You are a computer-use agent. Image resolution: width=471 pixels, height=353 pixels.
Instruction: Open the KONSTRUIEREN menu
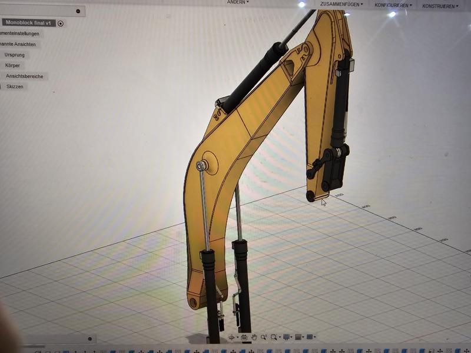440,6
